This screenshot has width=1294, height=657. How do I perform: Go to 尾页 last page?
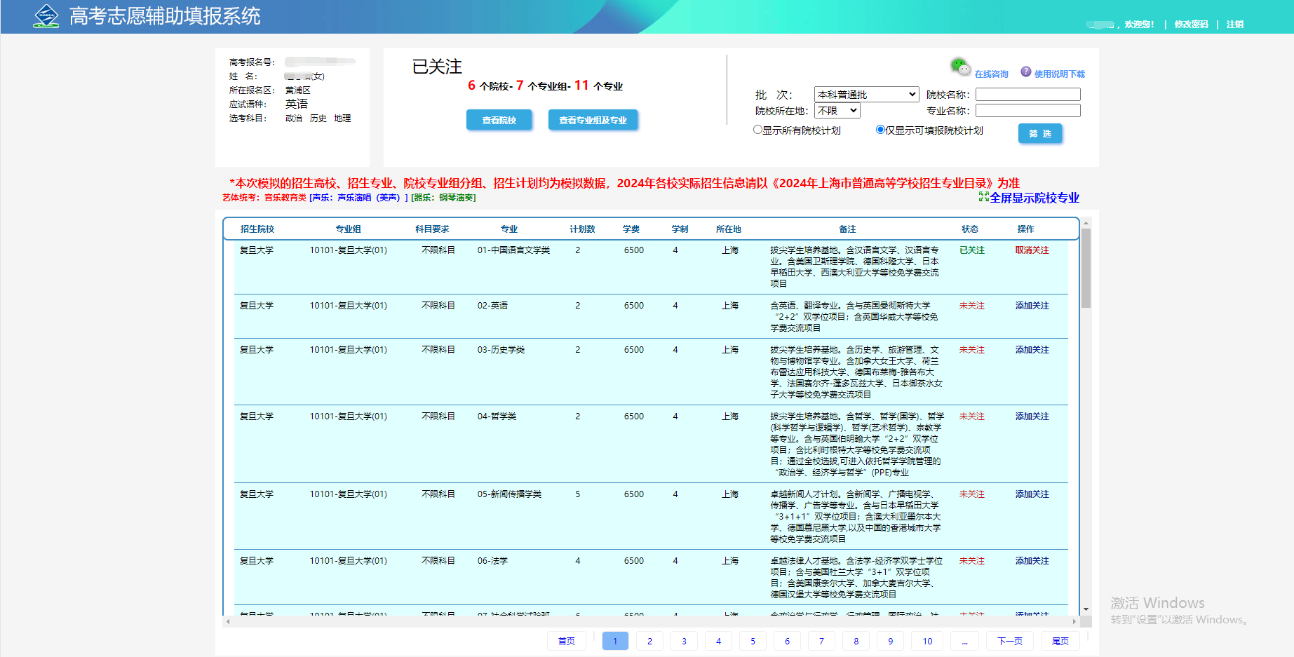click(1060, 641)
